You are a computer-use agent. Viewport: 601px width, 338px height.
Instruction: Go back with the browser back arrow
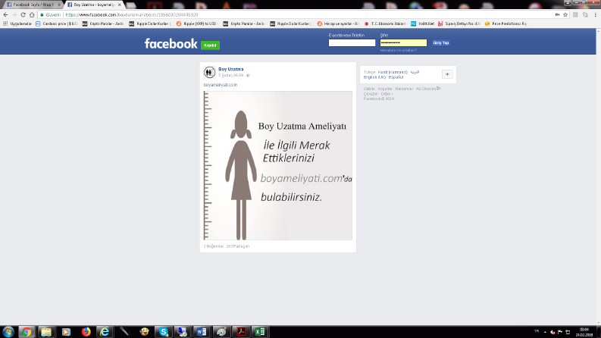(x=5, y=15)
